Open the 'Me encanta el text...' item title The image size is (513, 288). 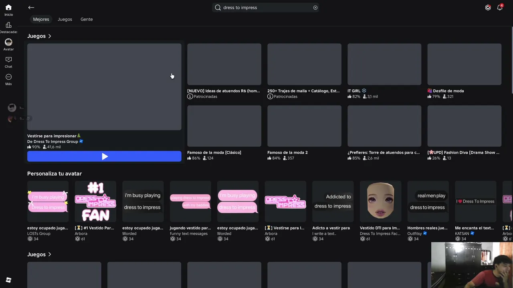[x=475, y=228]
